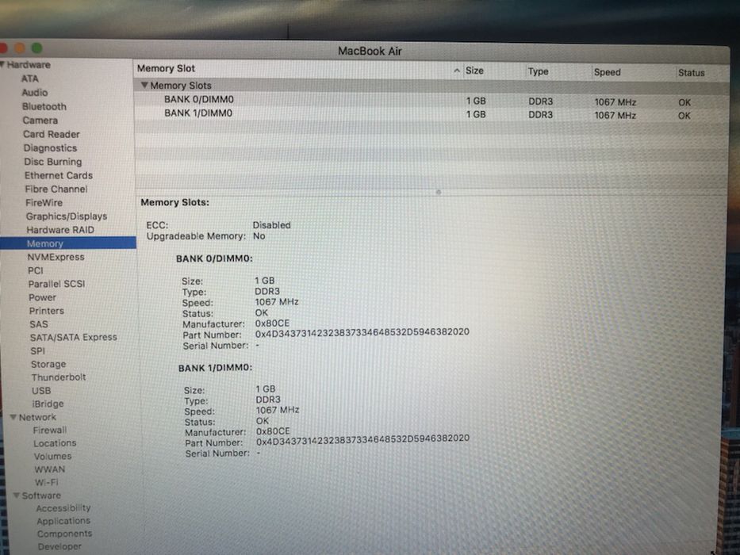Viewport: 740px width, 555px height.
Task: Select Ethernet Cards entry
Action: [x=59, y=175]
